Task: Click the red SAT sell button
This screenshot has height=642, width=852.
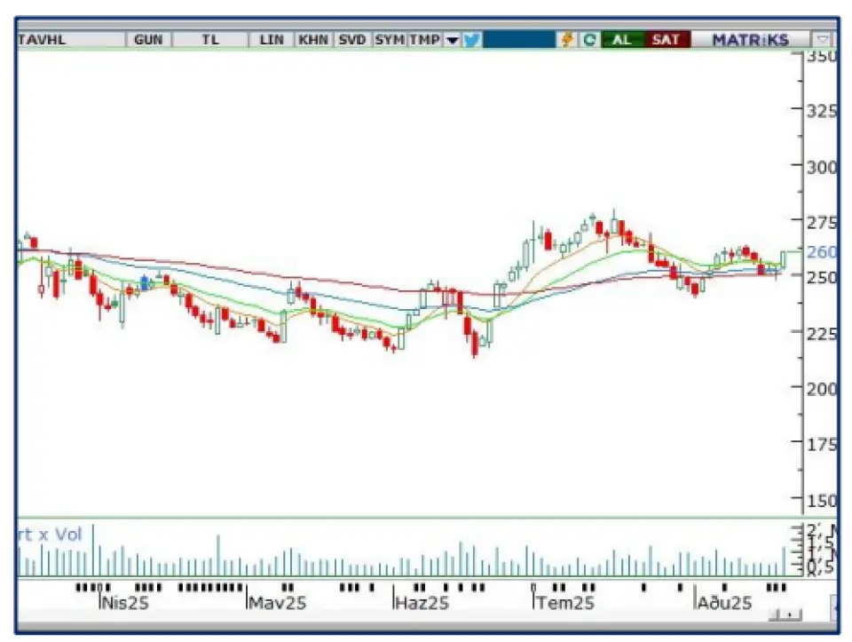Action: (667, 40)
